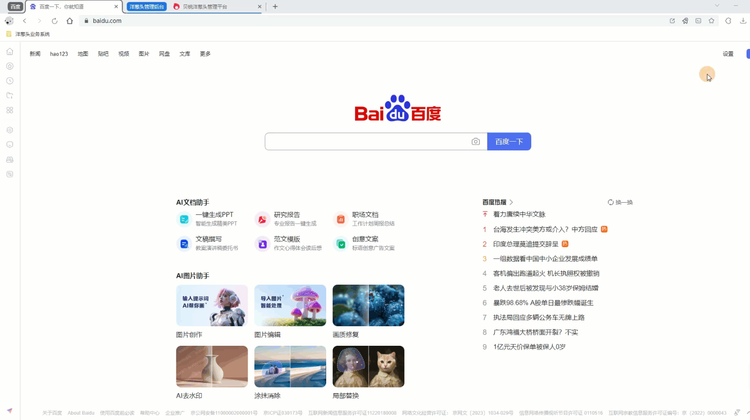Open the browser downloads icon
Viewport: 750px width, 420px height.
pyautogui.click(x=743, y=21)
